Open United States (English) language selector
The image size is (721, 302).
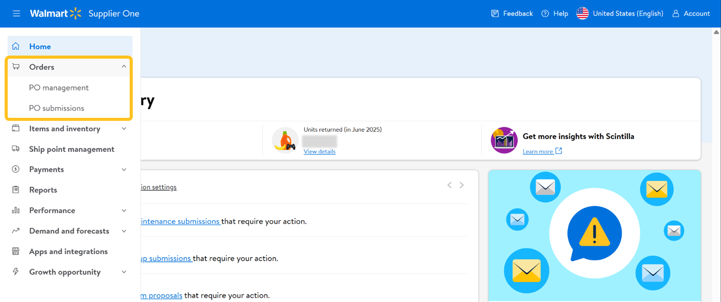(620, 13)
